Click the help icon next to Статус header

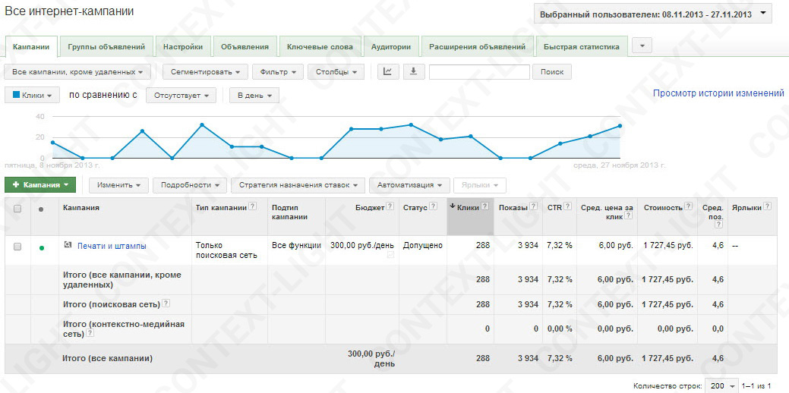433,206
